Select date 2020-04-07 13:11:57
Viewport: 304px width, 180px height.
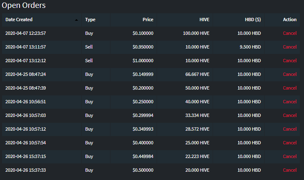click(26, 47)
